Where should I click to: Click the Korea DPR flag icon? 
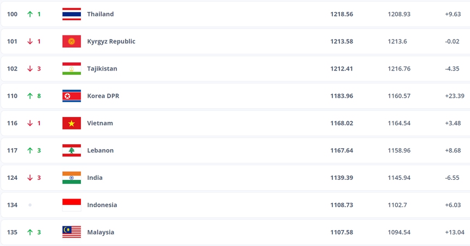(72, 96)
